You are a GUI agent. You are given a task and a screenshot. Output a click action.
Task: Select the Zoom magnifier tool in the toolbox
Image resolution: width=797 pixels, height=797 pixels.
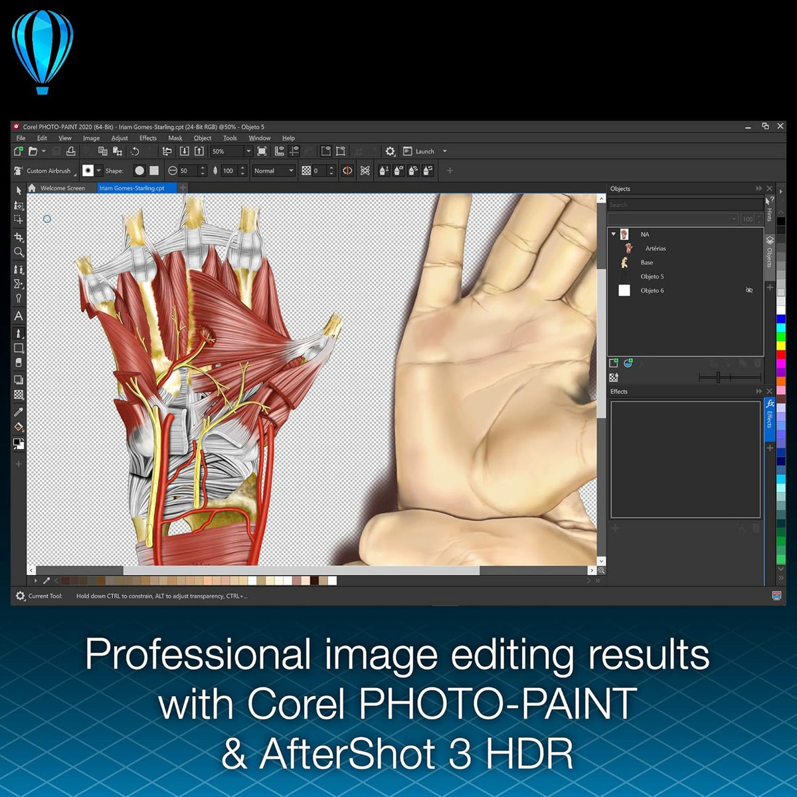coord(19,252)
